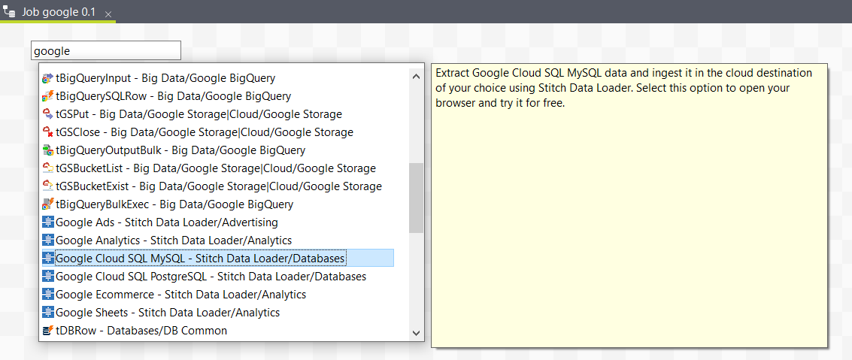This screenshot has height=360, width=852.
Task: Choose tBigQueryBulkExec from the list
Action: coord(174,204)
